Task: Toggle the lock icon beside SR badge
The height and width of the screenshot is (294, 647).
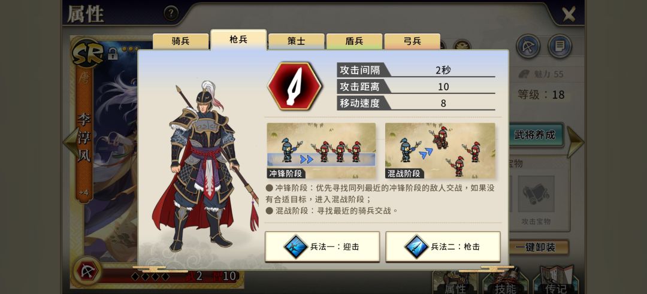Action: click(x=112, y=54)
